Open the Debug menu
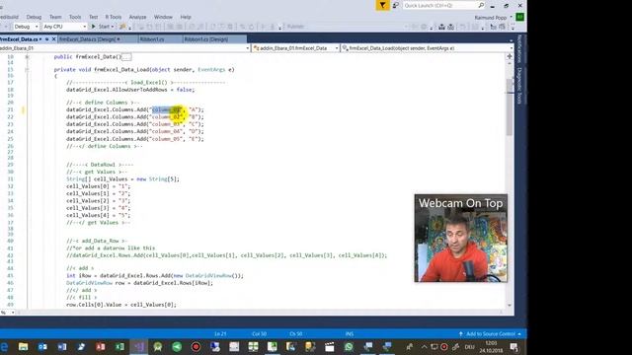 (34, 17)
